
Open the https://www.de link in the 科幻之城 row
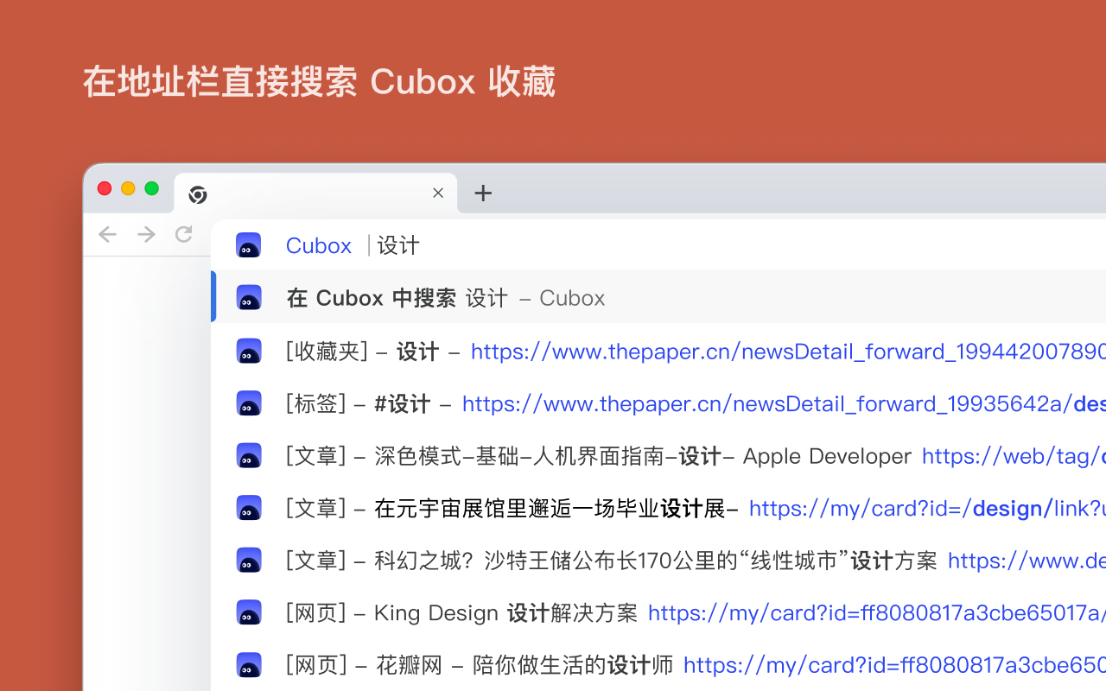coord(1027,561)
